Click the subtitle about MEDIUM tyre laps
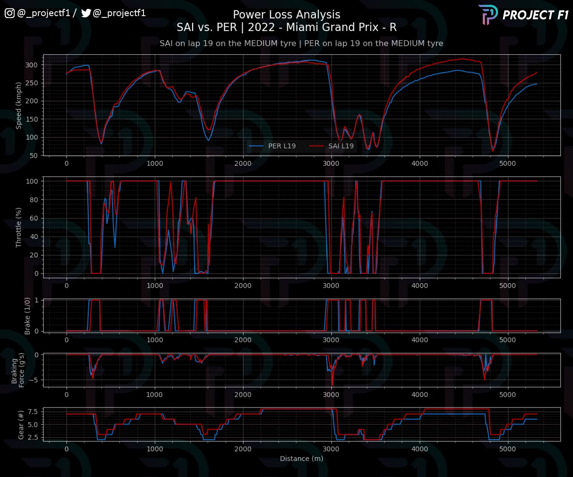The image size is (573, 477). (301, 43)
